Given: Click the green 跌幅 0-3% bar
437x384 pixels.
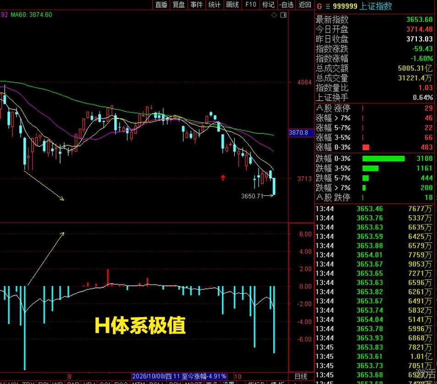Looking at the screenshot, I should 383,159.
